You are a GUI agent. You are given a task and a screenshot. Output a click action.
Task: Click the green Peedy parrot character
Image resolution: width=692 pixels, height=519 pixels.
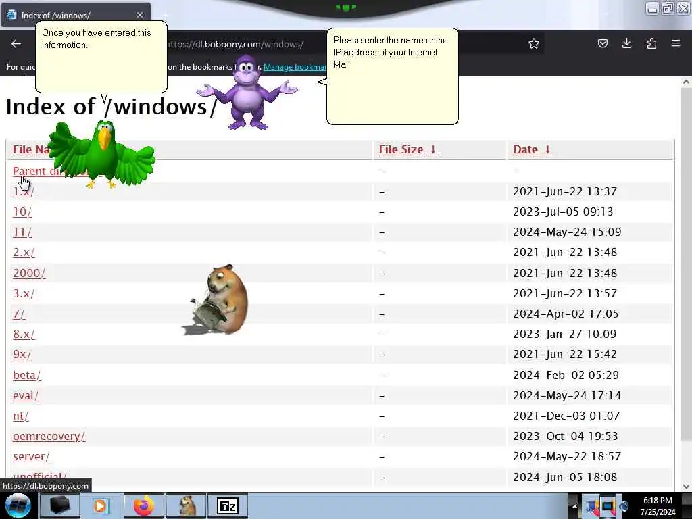coord(101,153)
